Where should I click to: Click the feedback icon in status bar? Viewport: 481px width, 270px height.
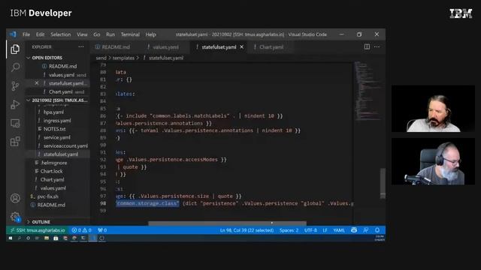[x=366, y=230]
